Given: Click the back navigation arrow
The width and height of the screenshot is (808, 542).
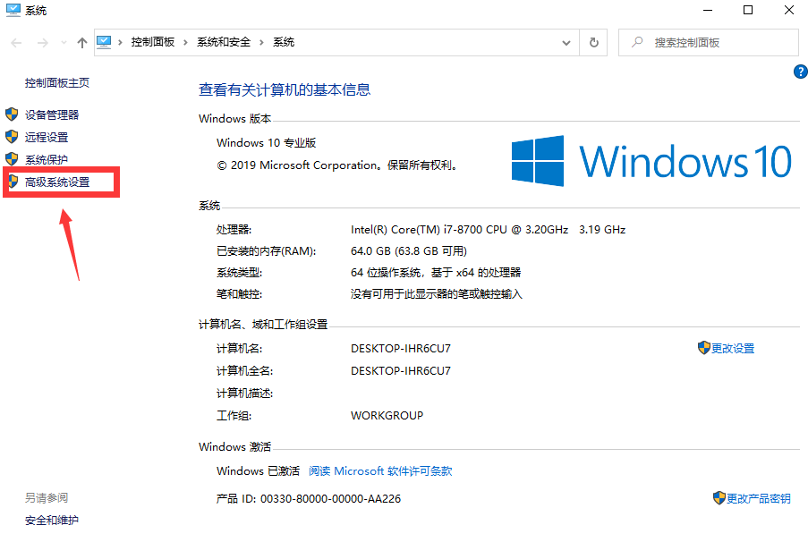Looking at the screenshot, I should click(16, 43).
